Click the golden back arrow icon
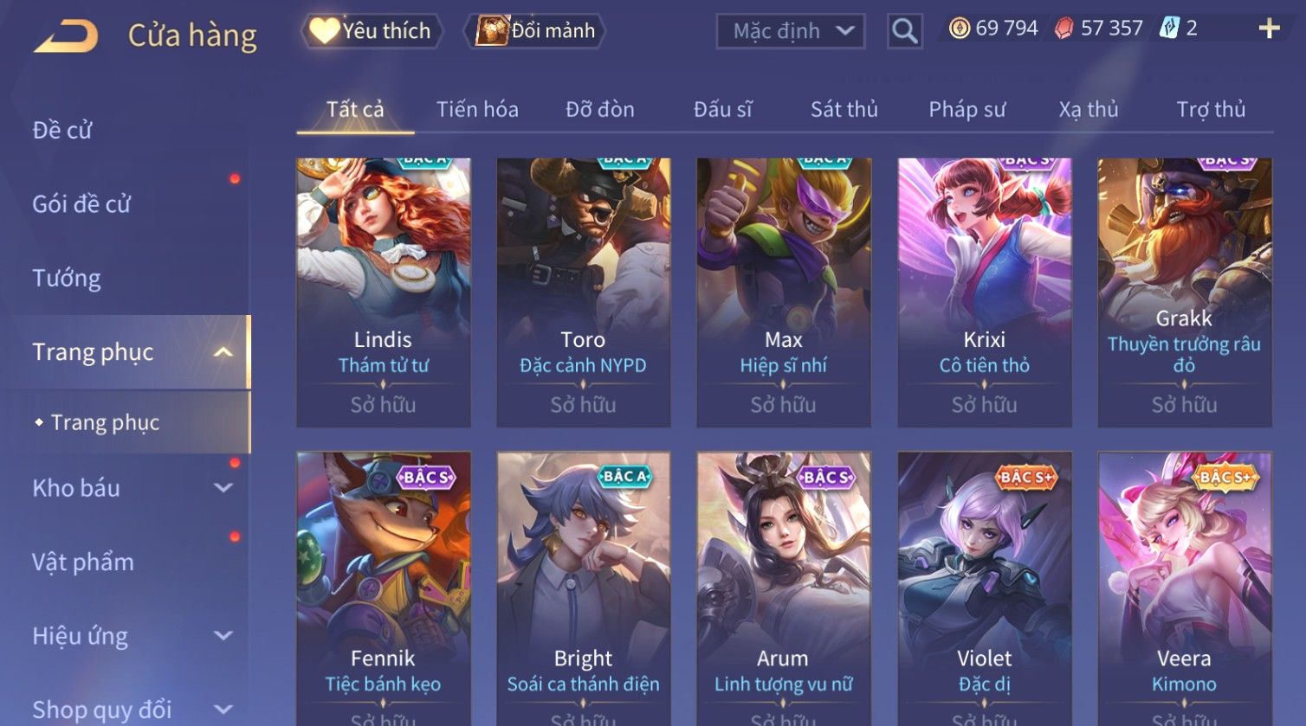 point(66,36)
